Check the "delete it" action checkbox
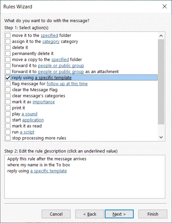The image size is (172, 223). (8, 47)
